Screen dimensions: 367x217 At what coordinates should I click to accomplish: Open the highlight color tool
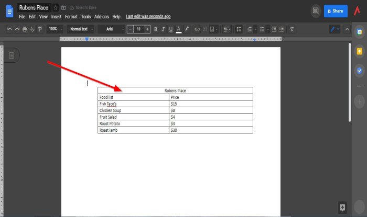pos(187,29)
